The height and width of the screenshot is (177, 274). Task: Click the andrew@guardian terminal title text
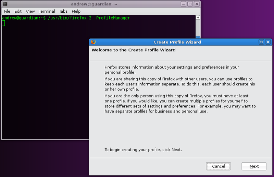point(94,4)
